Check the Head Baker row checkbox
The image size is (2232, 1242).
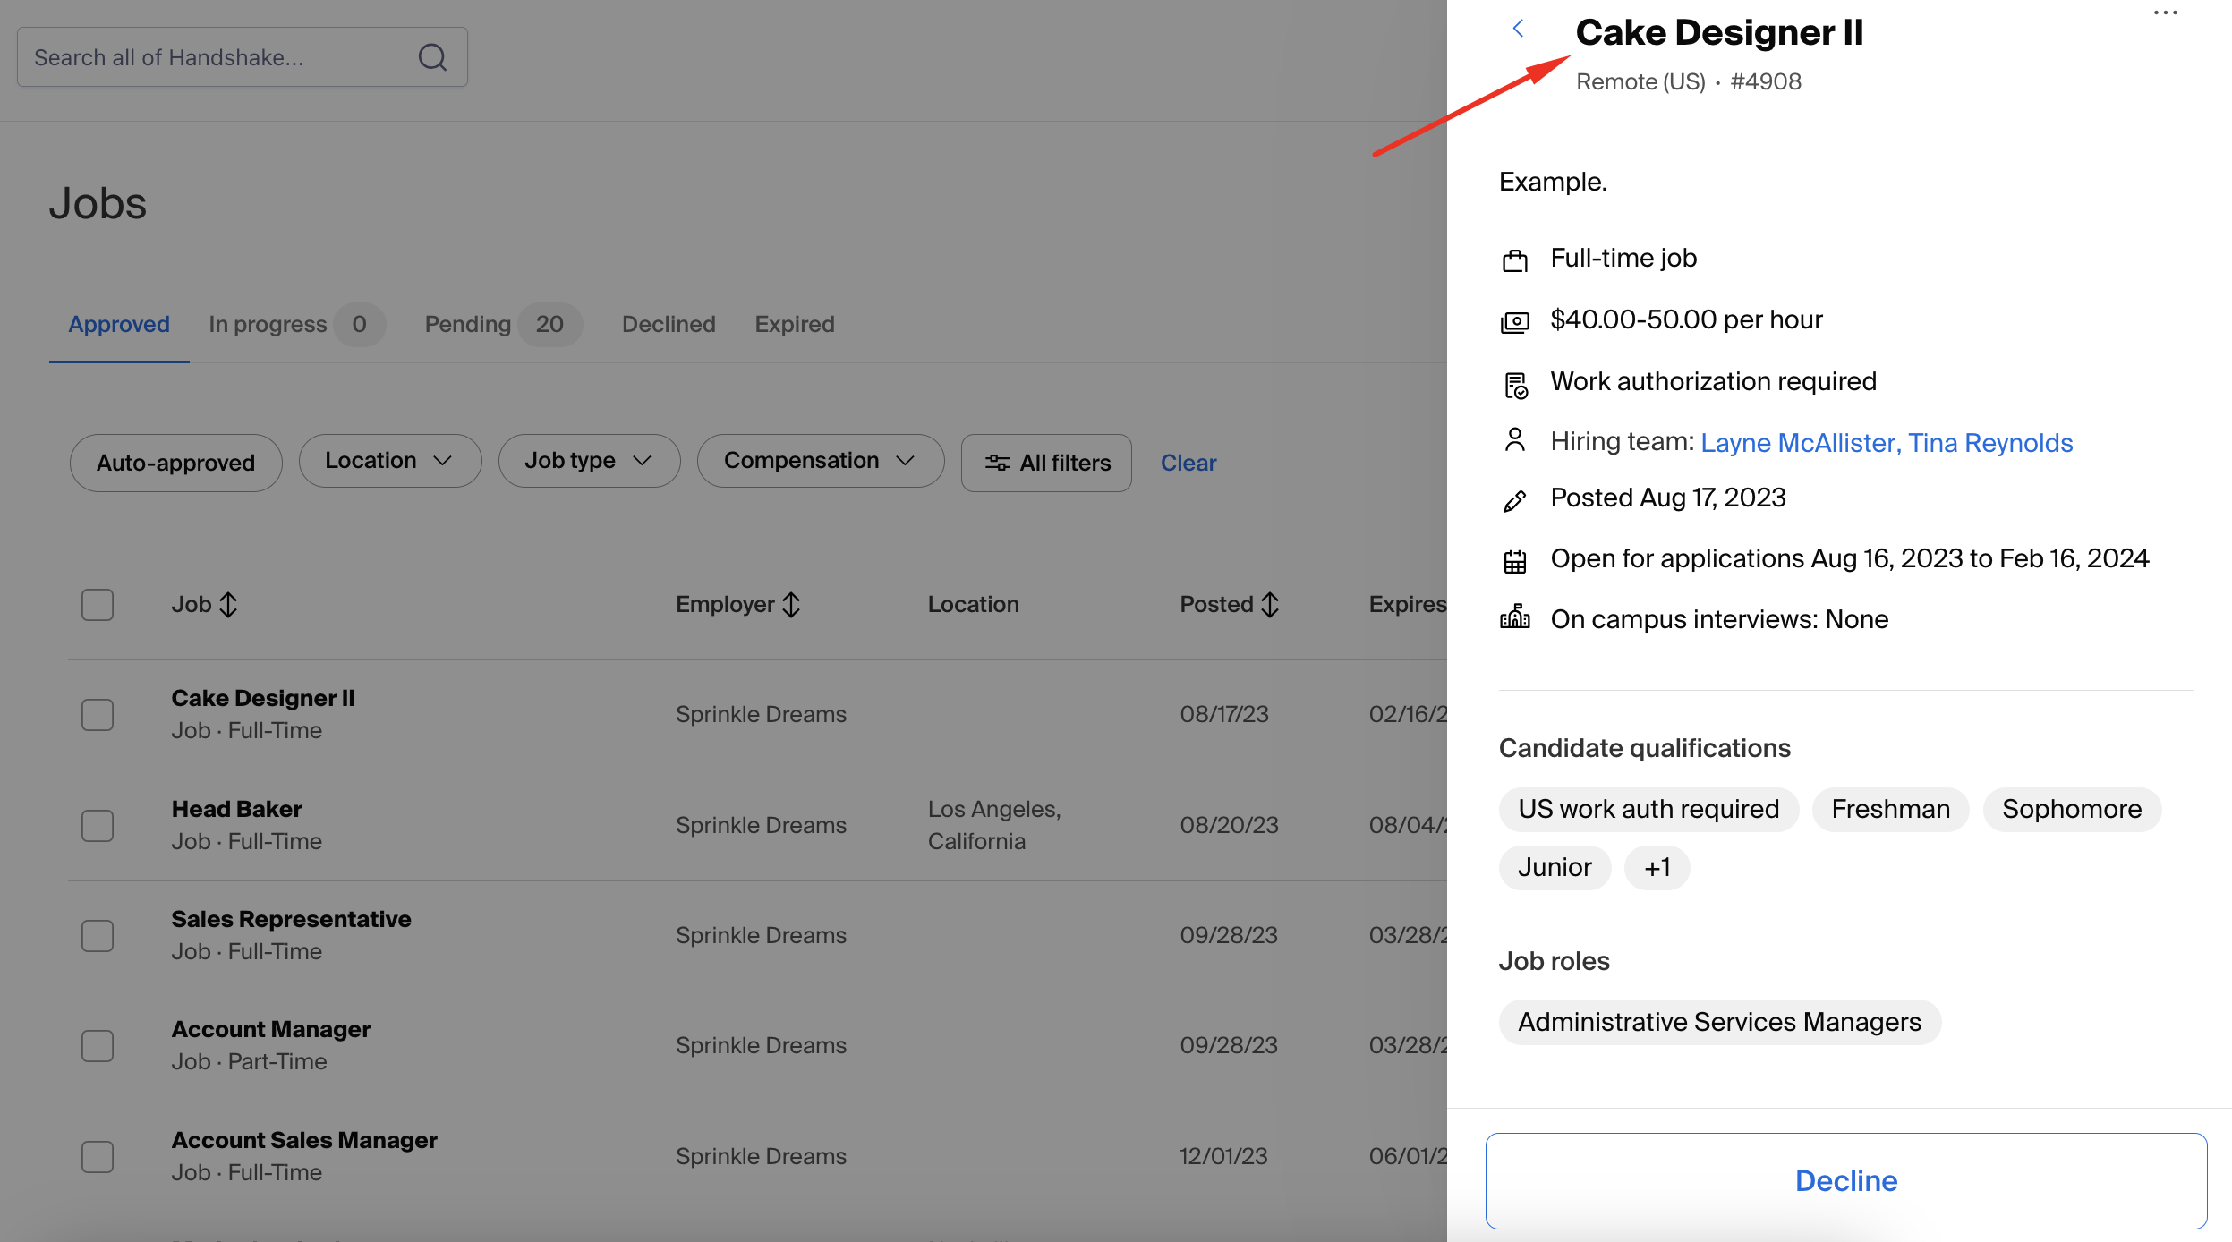98,825
